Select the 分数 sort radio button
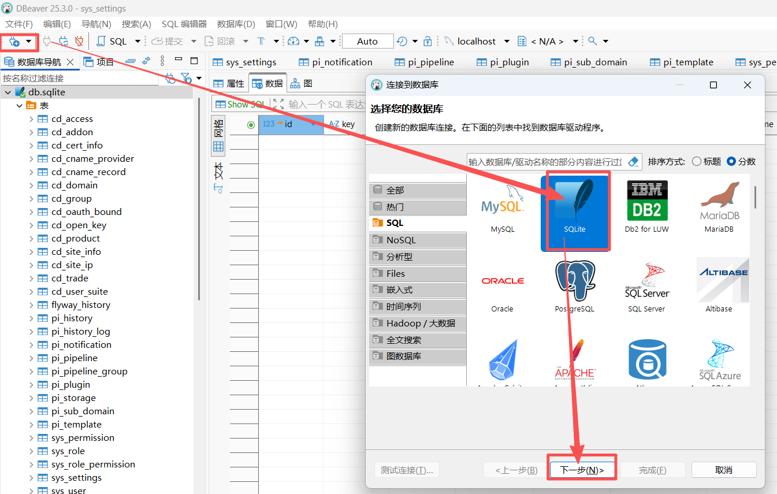 (x=731, y=162)
